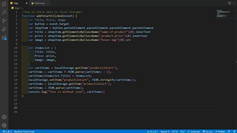Click itemsList variable on line 10
The width and height of the screenshot is (237, 133).
(x=42, y=48)
